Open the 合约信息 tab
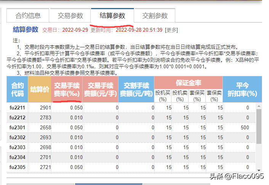This screenshot has width=269, height=185. tap(28, 16)
